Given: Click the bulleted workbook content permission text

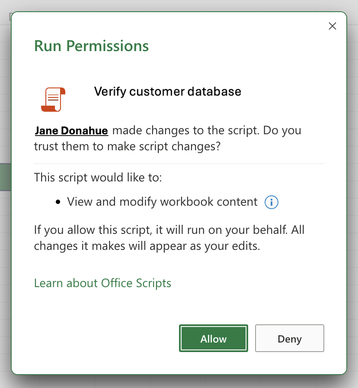Looking at the screenshot, I should (162, 202).
